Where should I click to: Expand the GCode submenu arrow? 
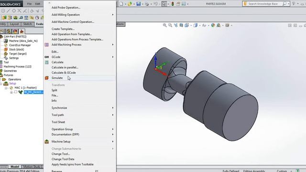click(x=113, y=57)
